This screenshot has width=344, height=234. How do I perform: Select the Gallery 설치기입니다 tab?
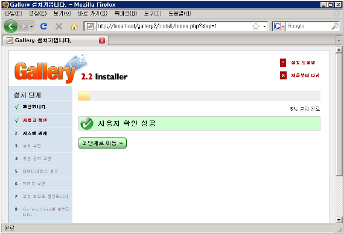[56, 40]
